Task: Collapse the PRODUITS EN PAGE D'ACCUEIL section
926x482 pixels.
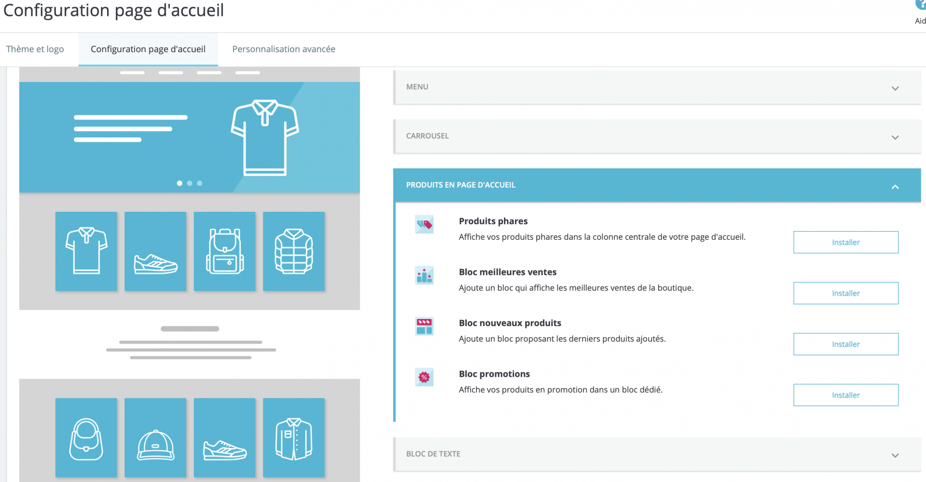Action: [657, 185]
